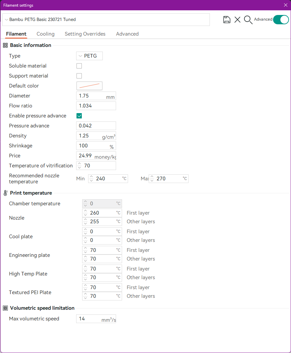Click the Basic information section grid icon
This screenshot has width=291, height=353.
5,45
